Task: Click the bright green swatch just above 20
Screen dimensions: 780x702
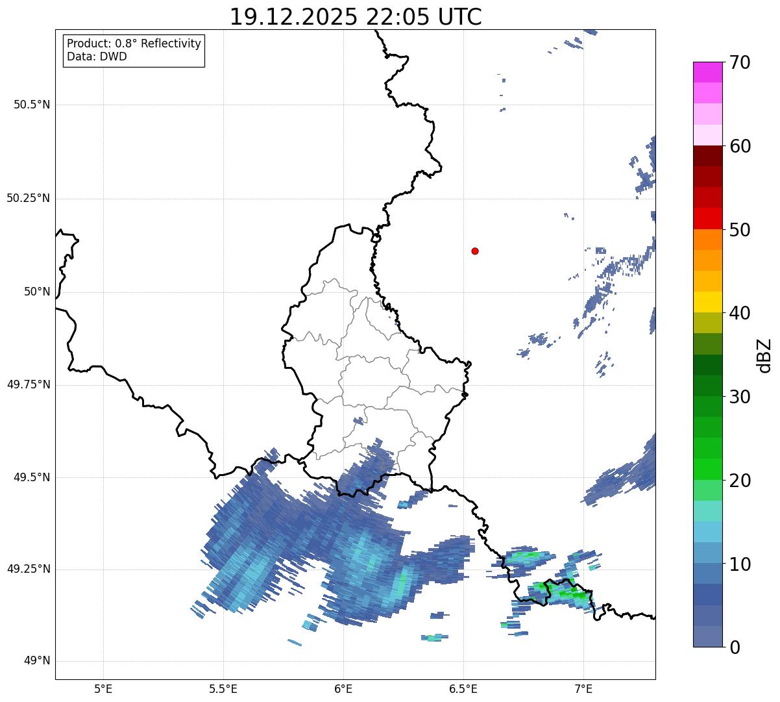Action: pos(708,470)
